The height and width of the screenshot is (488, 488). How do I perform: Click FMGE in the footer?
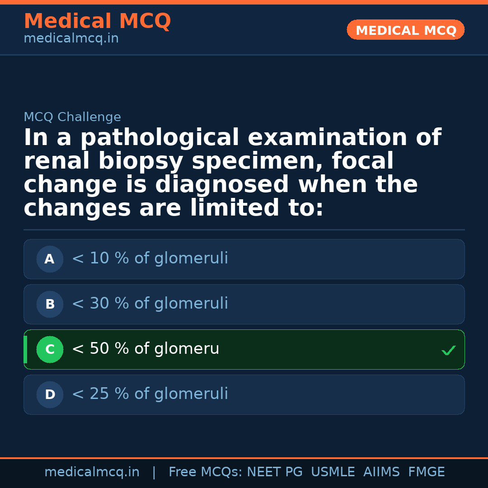[426, 472]
